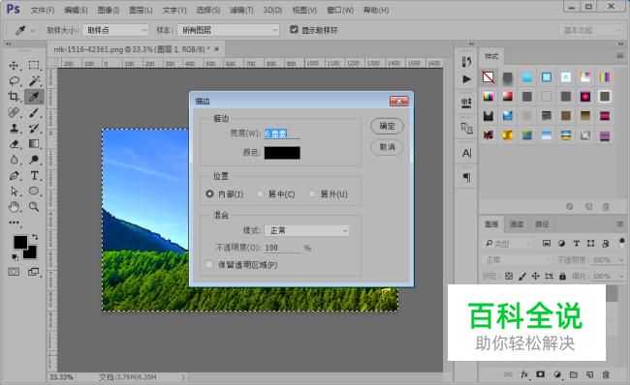Screen dimensions: 630x385
Task: Swap foreground and background colors
Action: click(35, 237)
